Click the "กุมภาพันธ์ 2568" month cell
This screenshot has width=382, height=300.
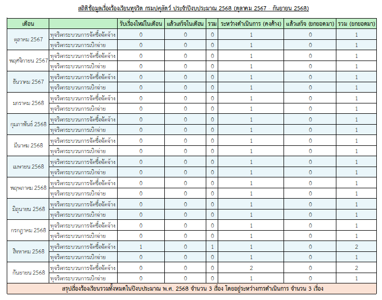28,124
